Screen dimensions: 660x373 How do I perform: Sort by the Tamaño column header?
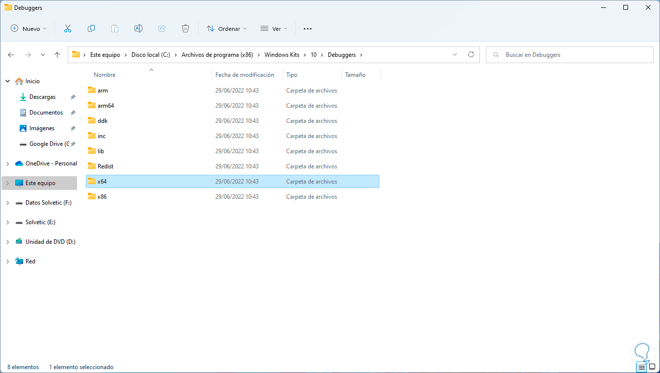pyautogui.click(x=355, y=75)
